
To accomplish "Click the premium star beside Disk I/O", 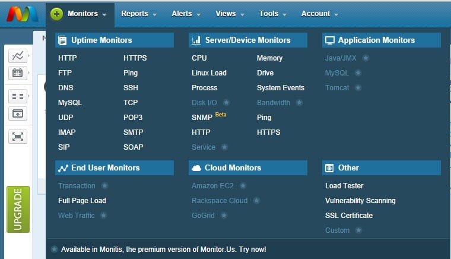I will point(226,102).
